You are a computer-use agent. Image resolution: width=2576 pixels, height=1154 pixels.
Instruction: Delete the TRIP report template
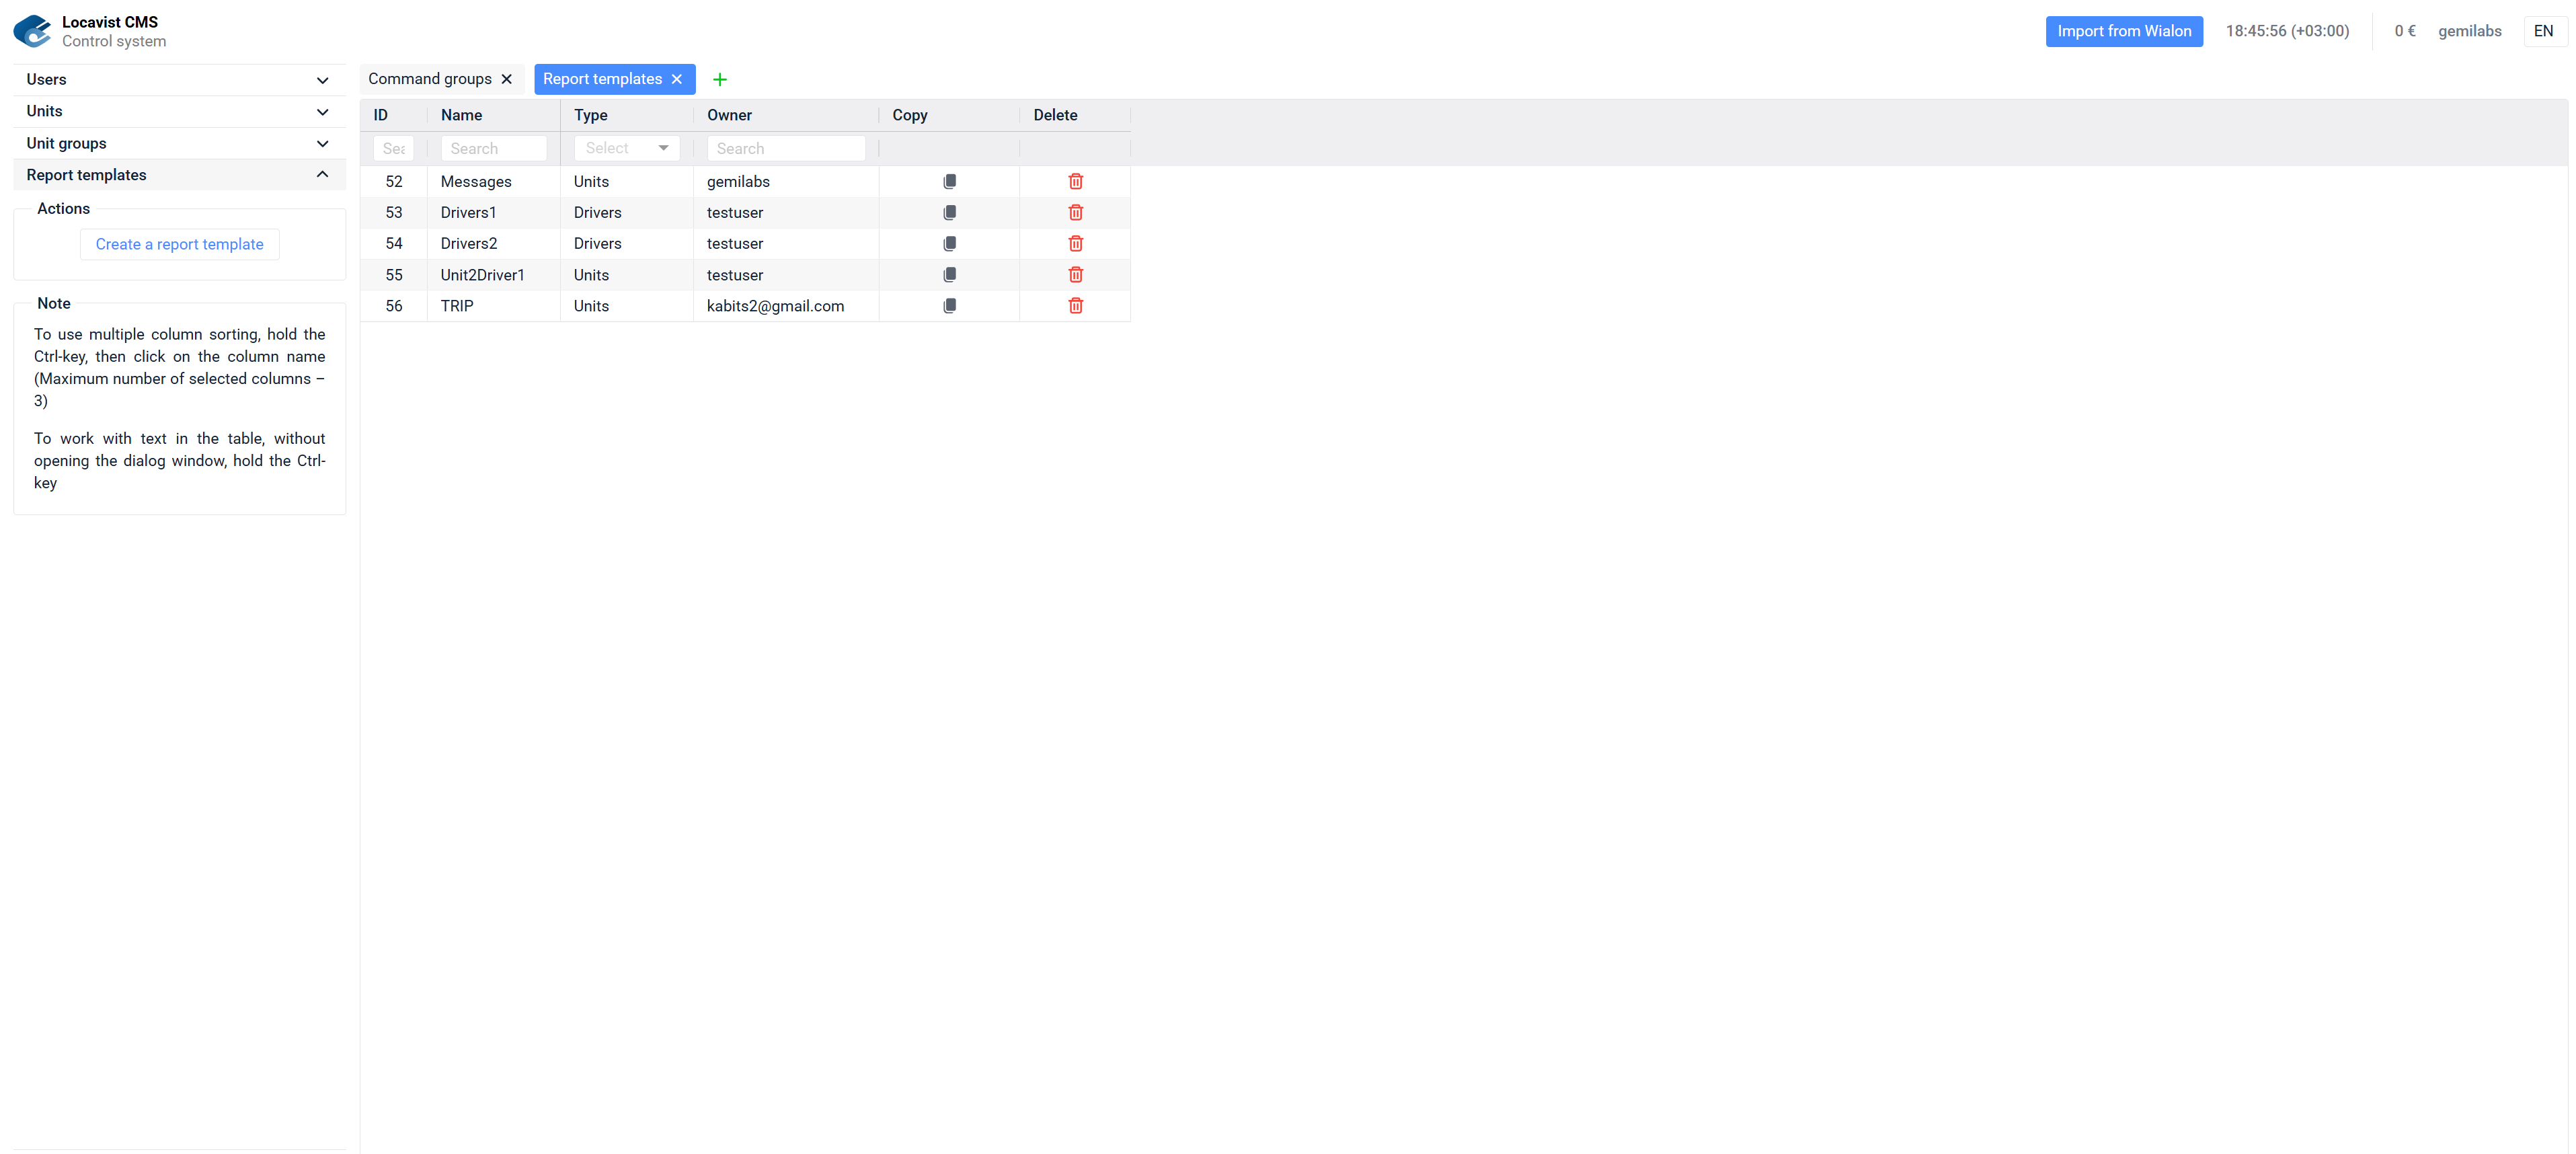coord(1075,306)
